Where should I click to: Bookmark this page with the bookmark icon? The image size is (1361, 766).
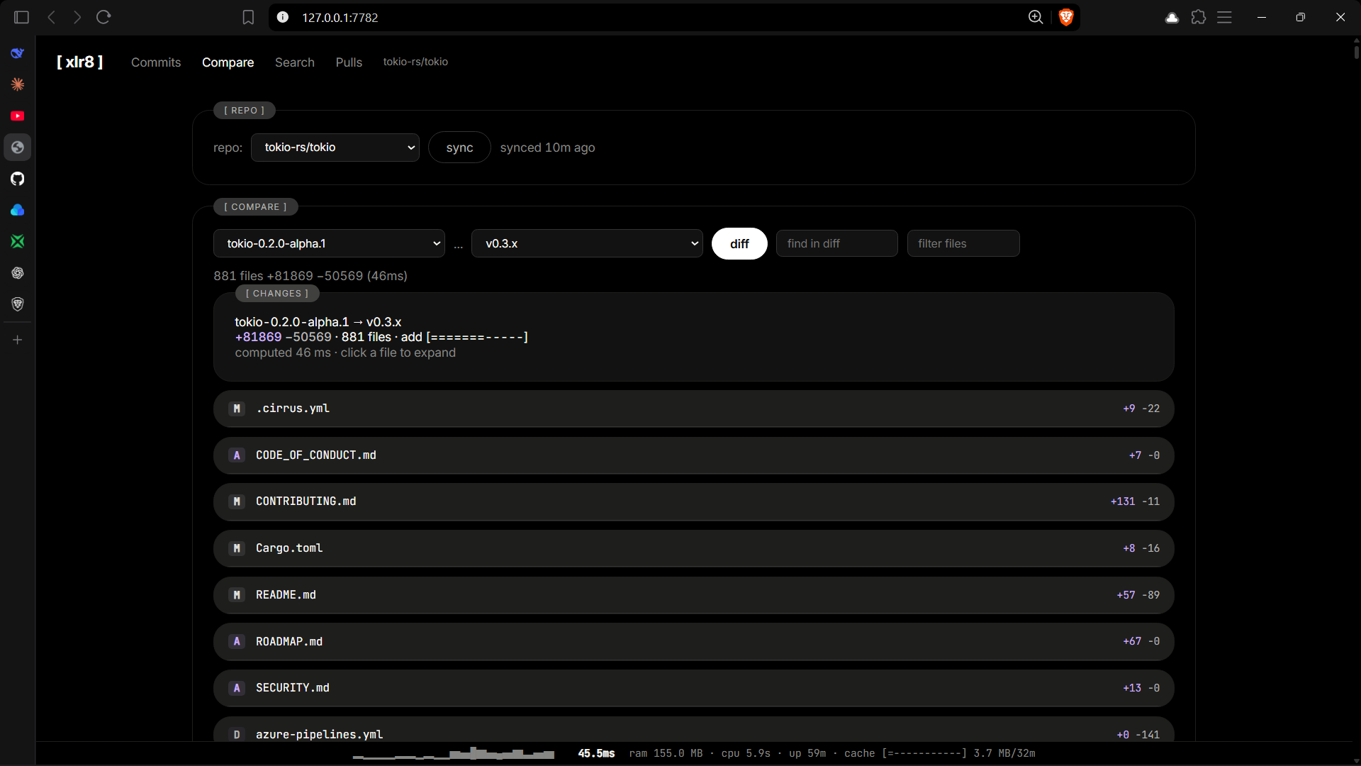[248, 17]
